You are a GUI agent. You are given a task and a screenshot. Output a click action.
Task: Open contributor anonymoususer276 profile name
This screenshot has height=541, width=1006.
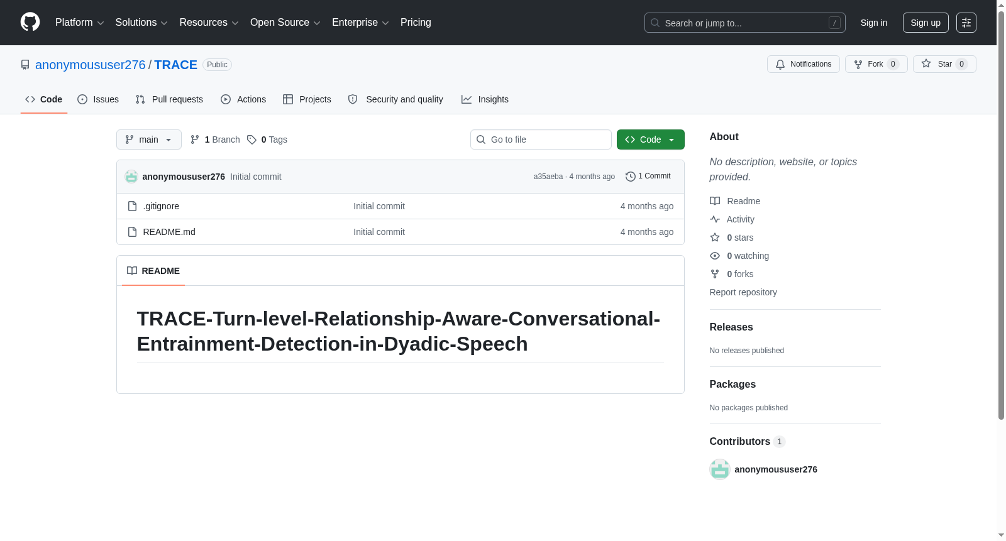776,469
